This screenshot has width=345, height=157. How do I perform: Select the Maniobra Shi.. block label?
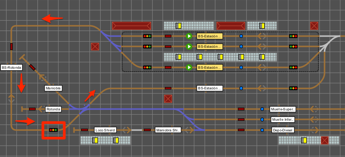(168, 130)
